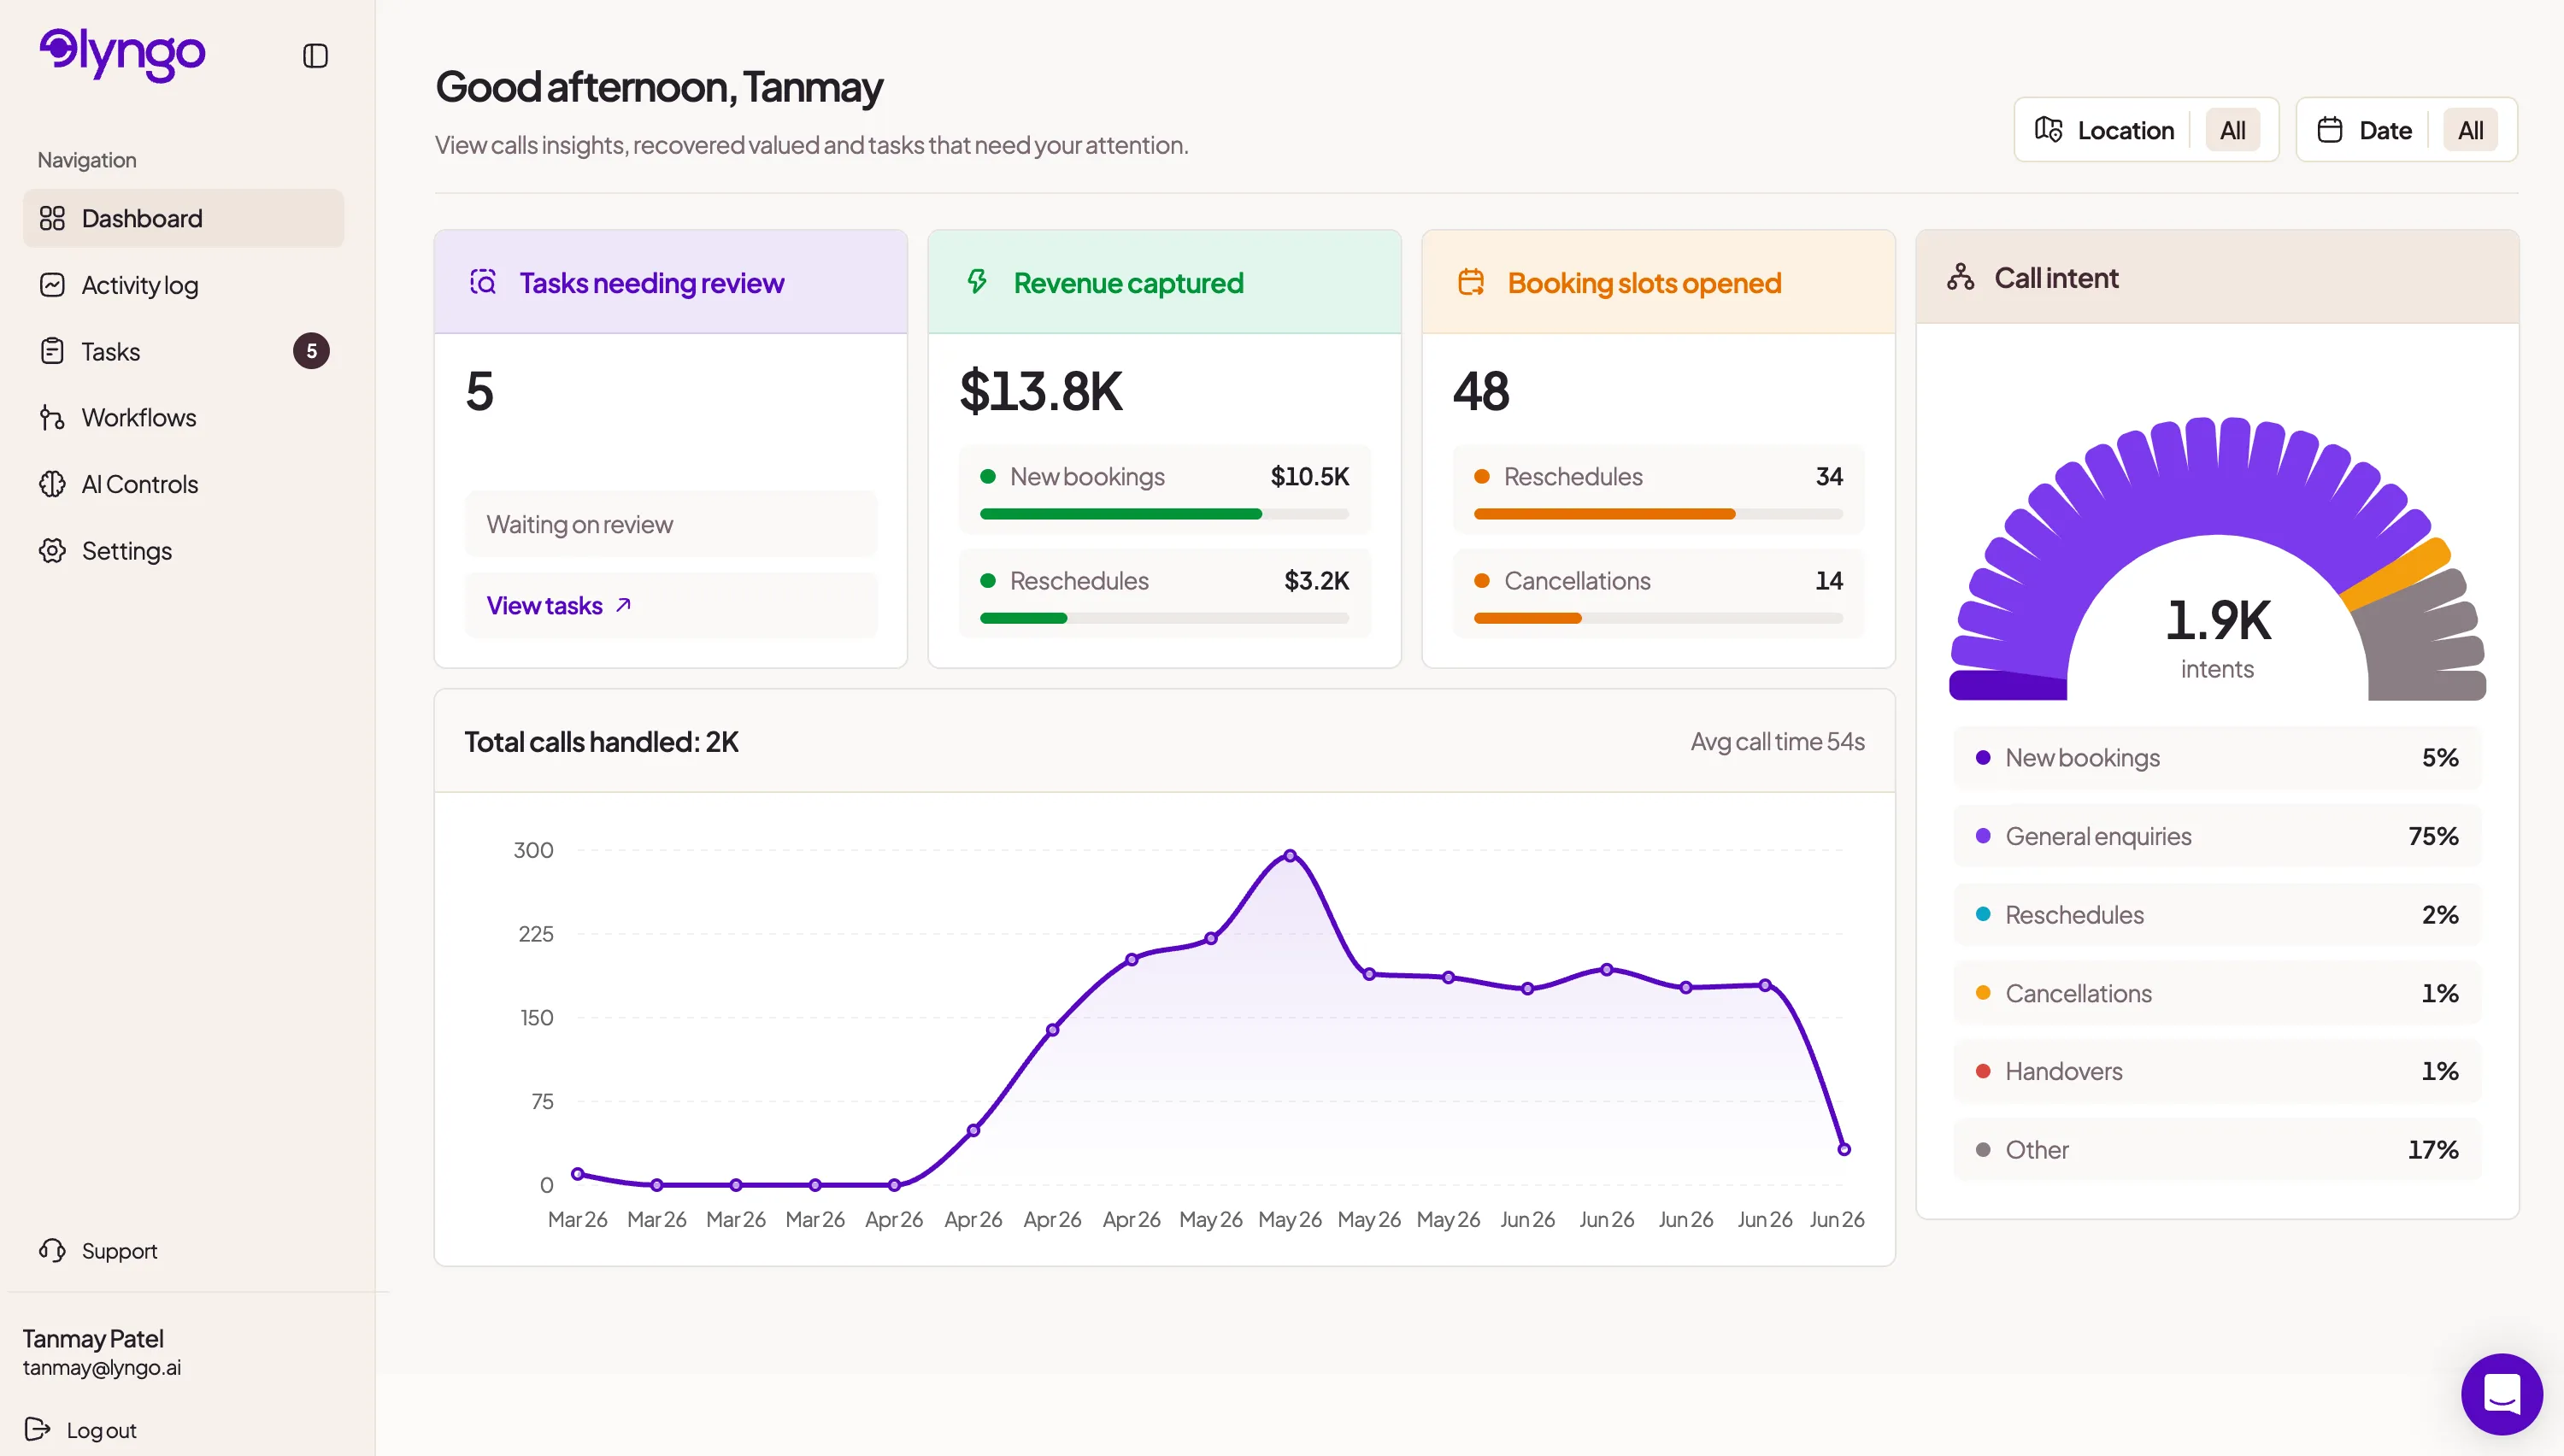
Task: Click the Workflows branch icon
Action: 52,417
